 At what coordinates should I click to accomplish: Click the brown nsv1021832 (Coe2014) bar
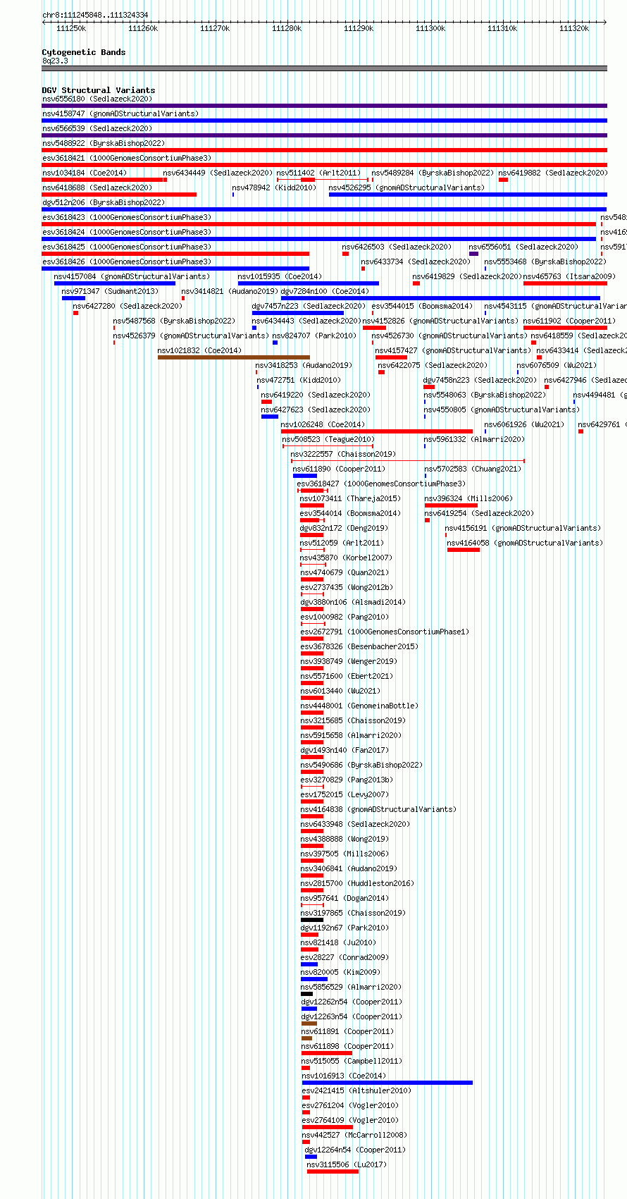234,357
